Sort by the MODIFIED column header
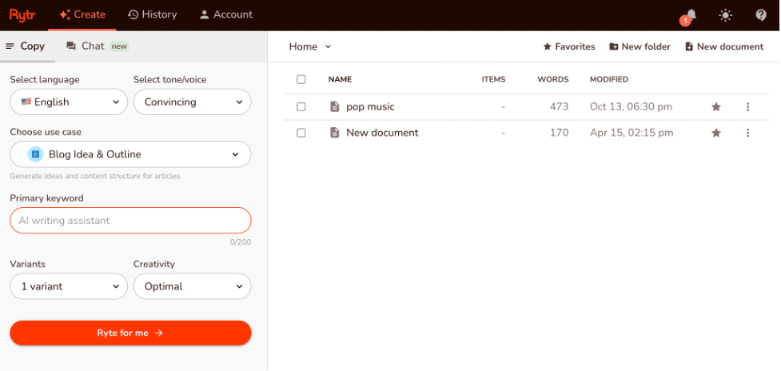This screenshot has height=371, width=781. [x=608, y=80]
